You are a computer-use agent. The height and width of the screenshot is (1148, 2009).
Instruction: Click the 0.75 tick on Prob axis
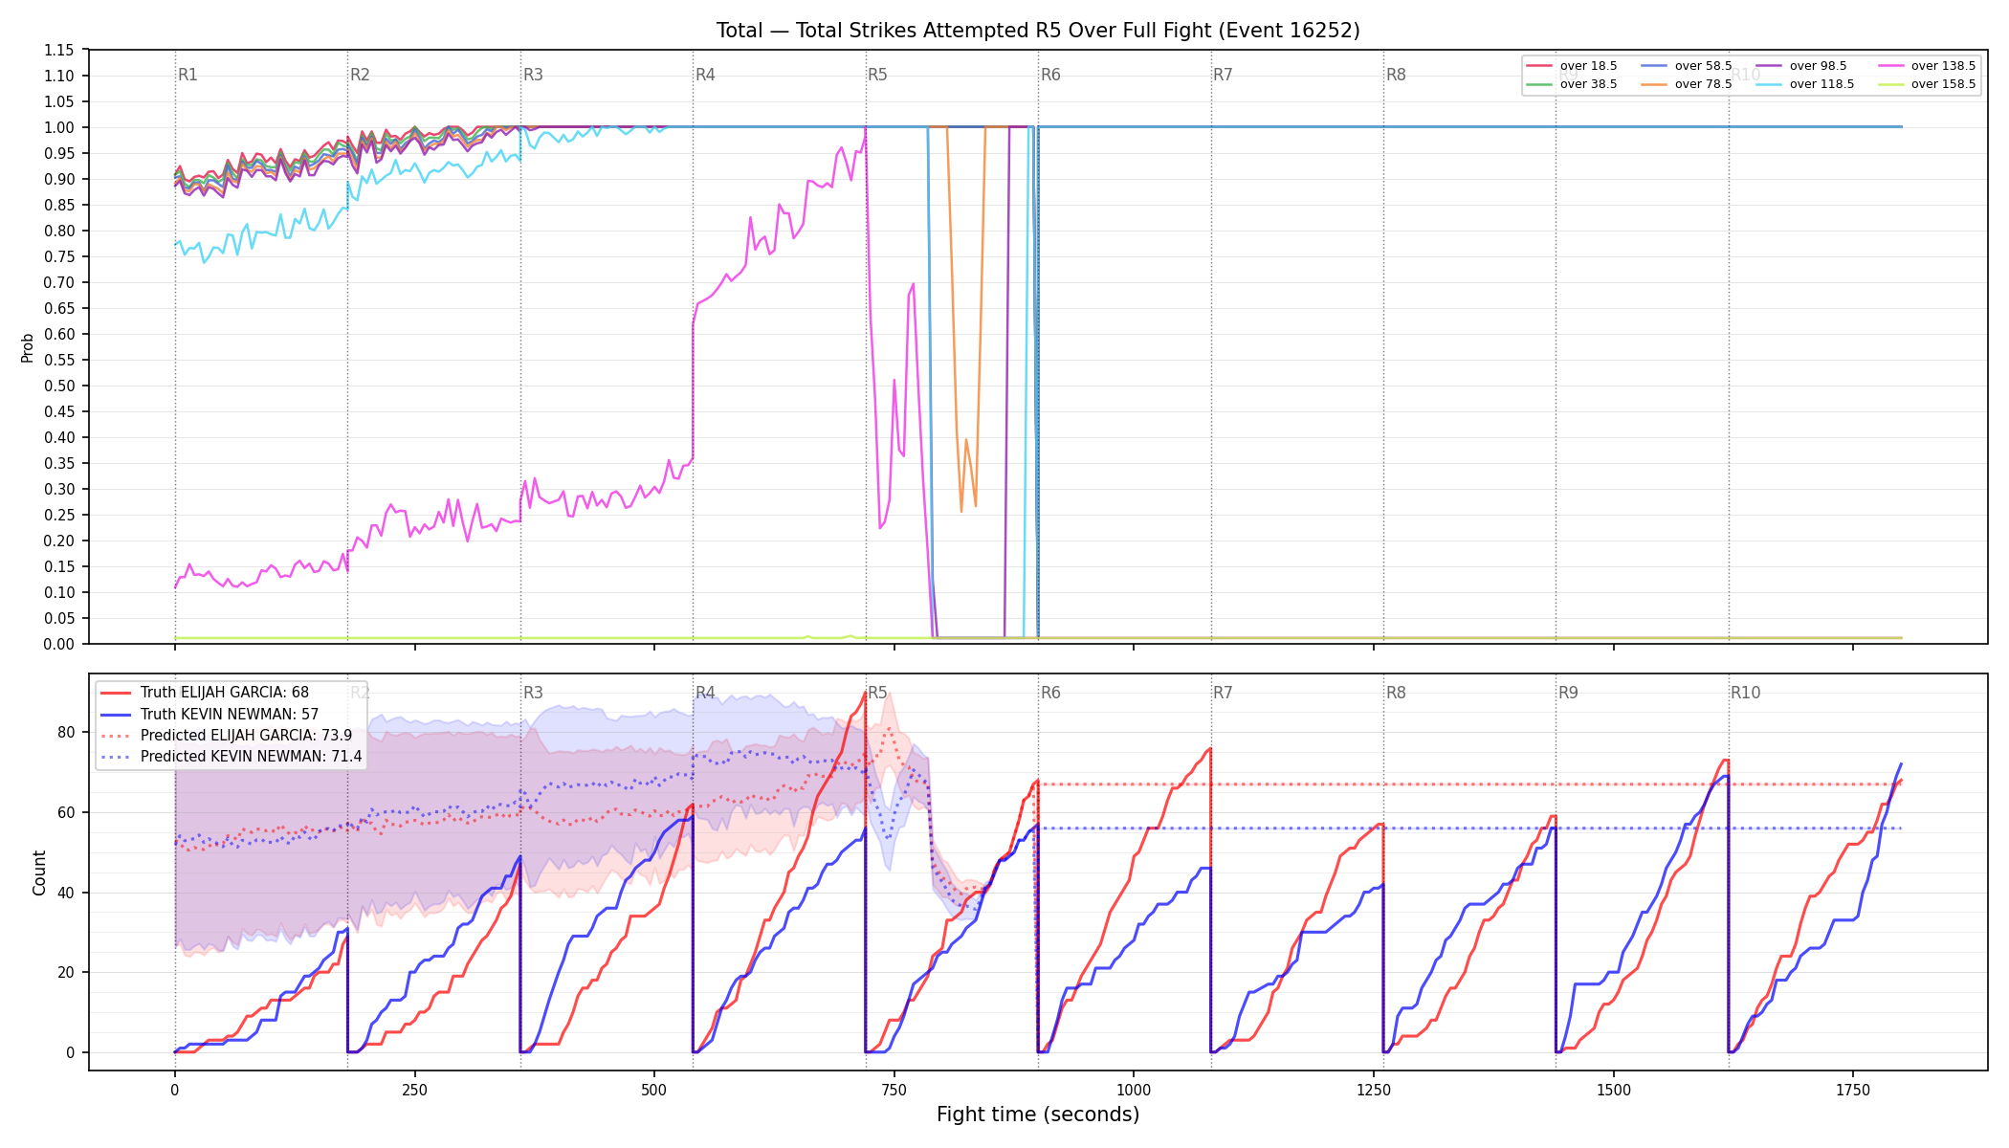pyautogui.click(x=59, y=256)
